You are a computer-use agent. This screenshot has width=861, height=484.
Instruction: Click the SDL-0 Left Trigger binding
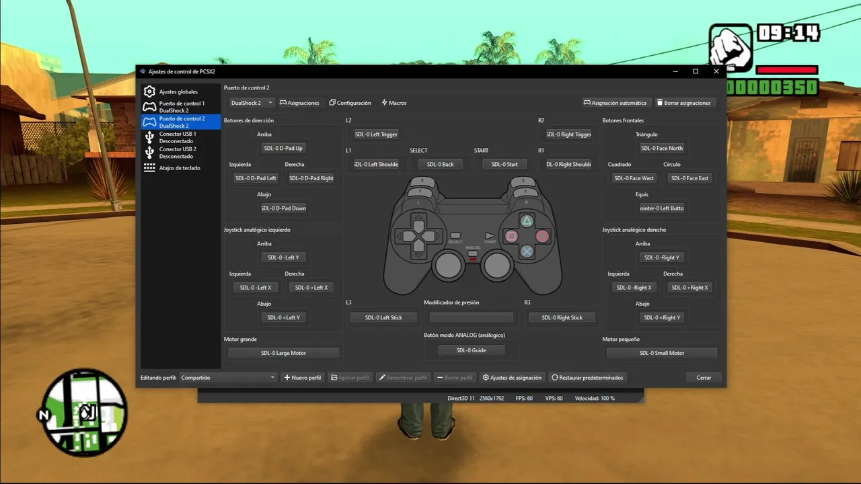(x=377, y=134)
